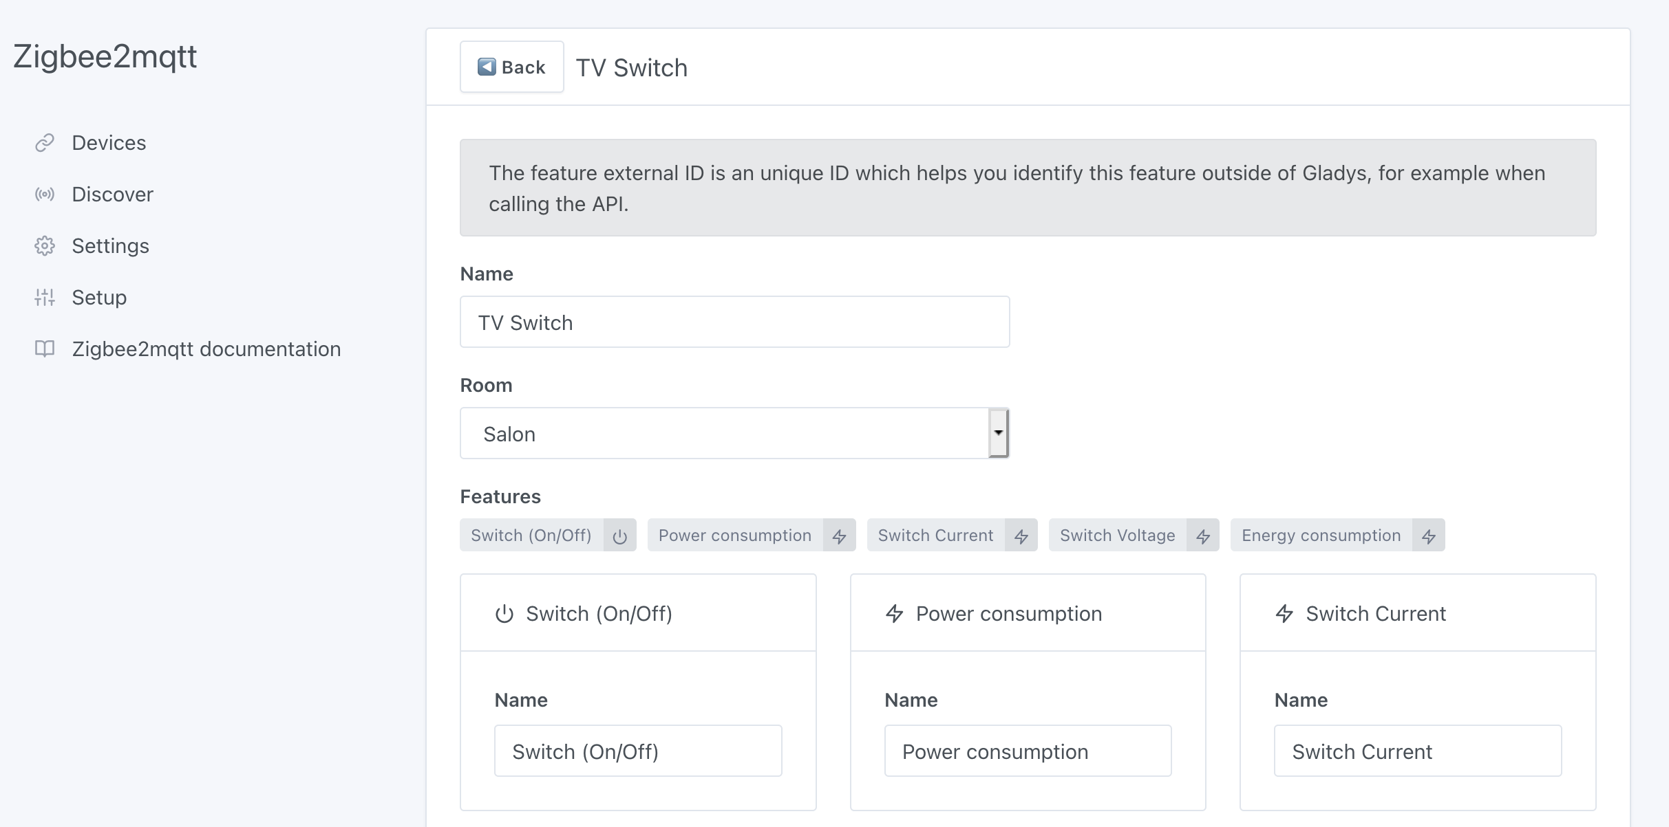Click the sliders icon beside Setup
The width and height of the screenshot is (1669, 827).
point(45,298)
